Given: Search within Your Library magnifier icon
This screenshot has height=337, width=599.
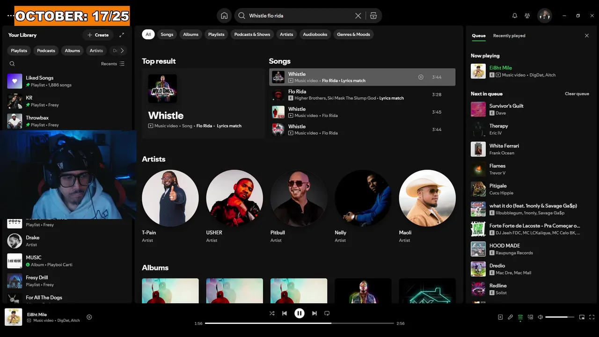Looking at the screenshot, I should 12,64.
